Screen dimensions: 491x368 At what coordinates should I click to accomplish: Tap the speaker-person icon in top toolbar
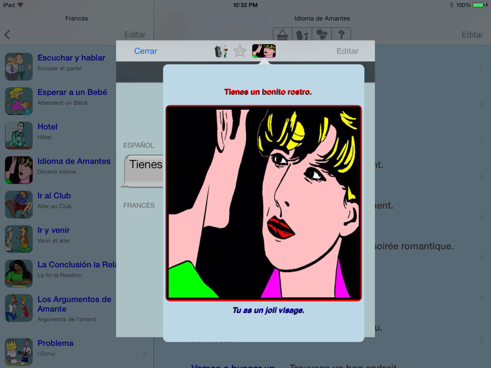click(x=302, y=34)
